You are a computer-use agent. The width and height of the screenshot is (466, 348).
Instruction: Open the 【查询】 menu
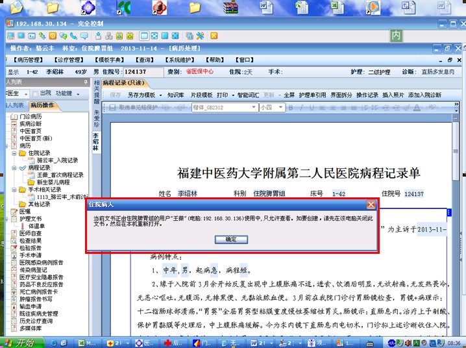(145, 60)
